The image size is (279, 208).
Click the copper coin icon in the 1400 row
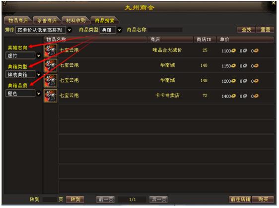pyautogui.click(x=256, y=96)
